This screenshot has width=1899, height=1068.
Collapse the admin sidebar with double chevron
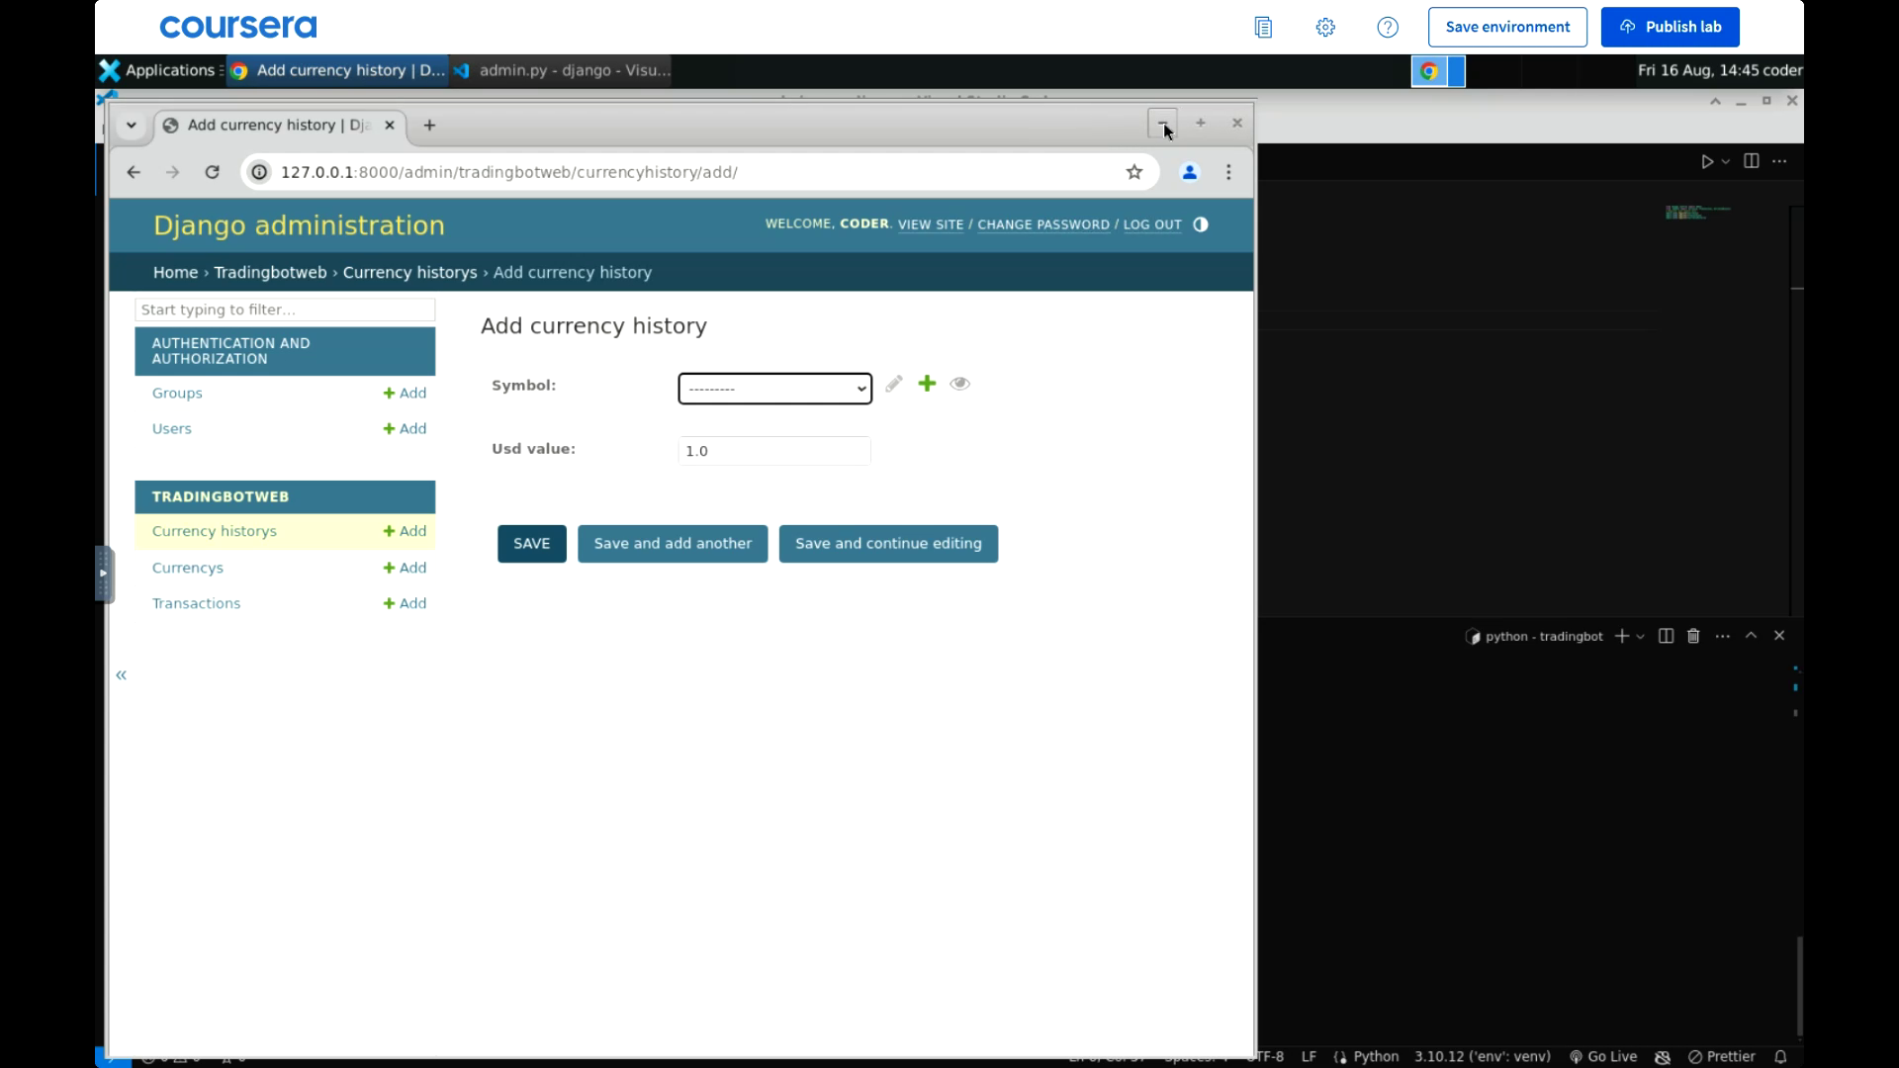pos(121,675)
